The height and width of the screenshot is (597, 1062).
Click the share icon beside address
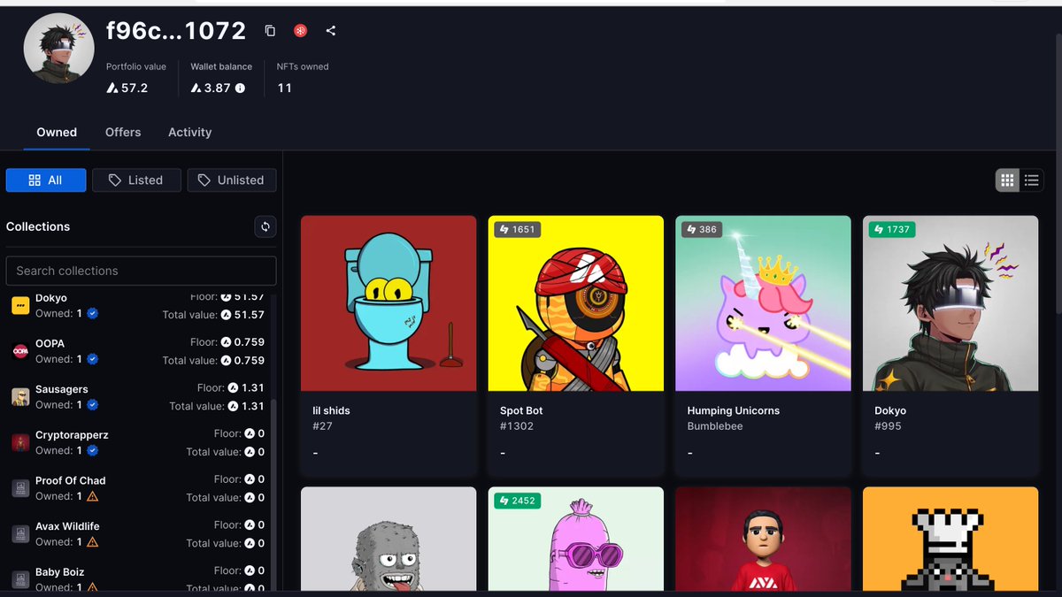pos(331,31)
